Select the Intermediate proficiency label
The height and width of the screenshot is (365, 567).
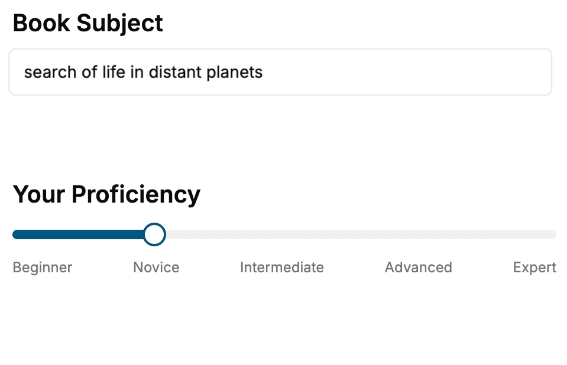(x=282, y=267)
